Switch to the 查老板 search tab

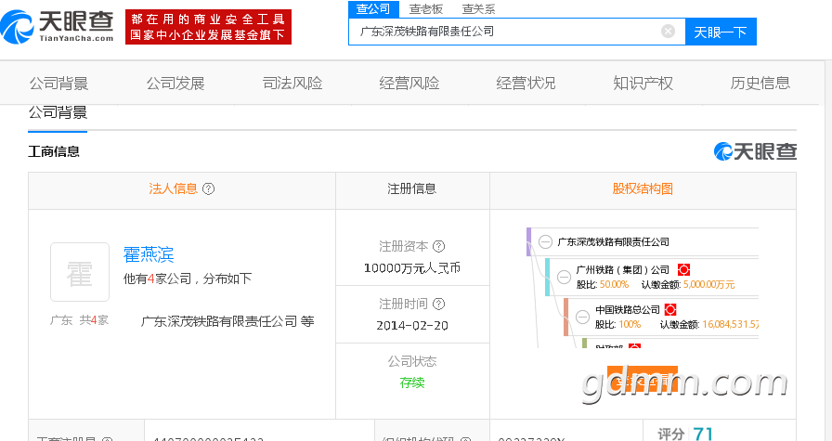coord(426,9)
